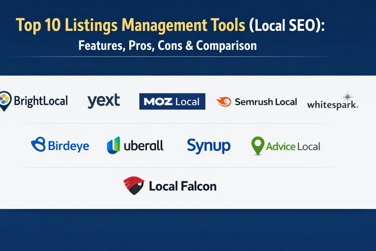Click the Local Falcon red bird icon
Screen dimensions: 376x251
(134, 186)
